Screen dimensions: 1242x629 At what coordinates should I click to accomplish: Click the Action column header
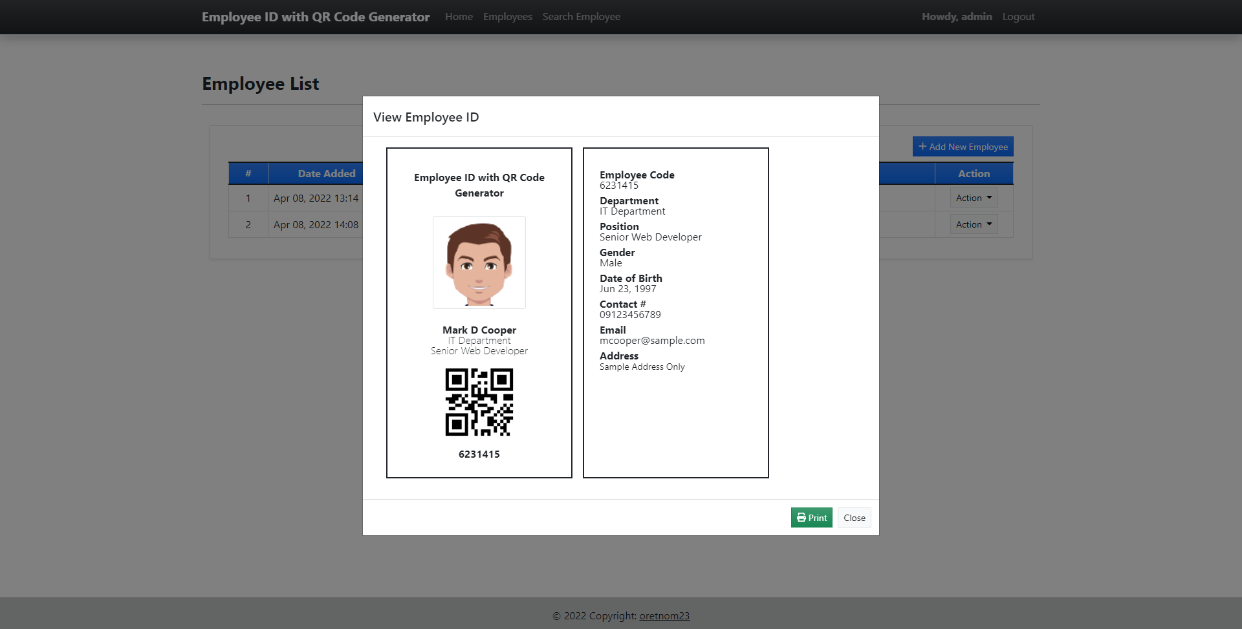974,173
